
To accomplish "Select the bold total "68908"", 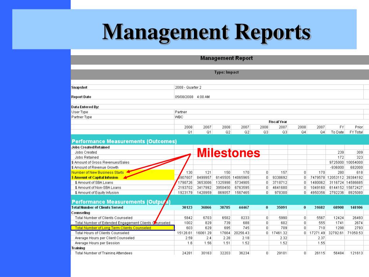I will pyautogui.click(x=338, y=207).
